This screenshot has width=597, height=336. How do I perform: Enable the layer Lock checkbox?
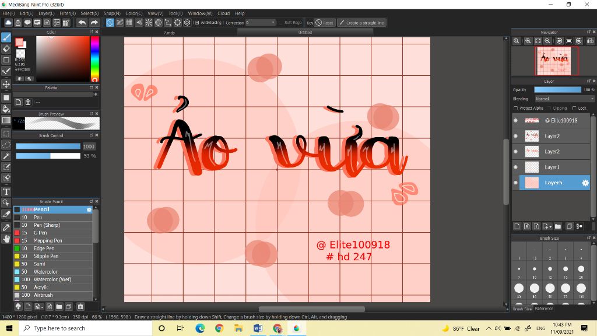pyautogui.click(x=574, y=108)
